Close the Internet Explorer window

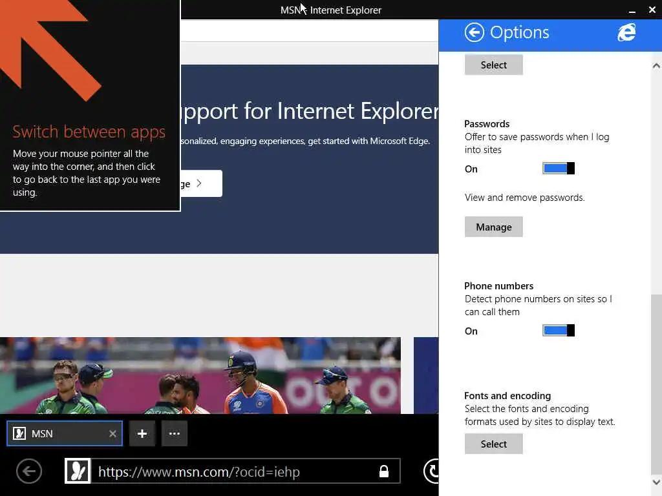click(652, 10)
